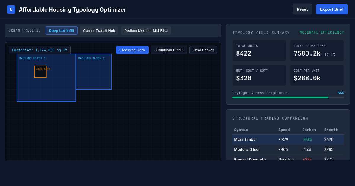Click the Modular Steel $295 cost cell
This screenshot has width=355, height=186.
pos(329,150)
